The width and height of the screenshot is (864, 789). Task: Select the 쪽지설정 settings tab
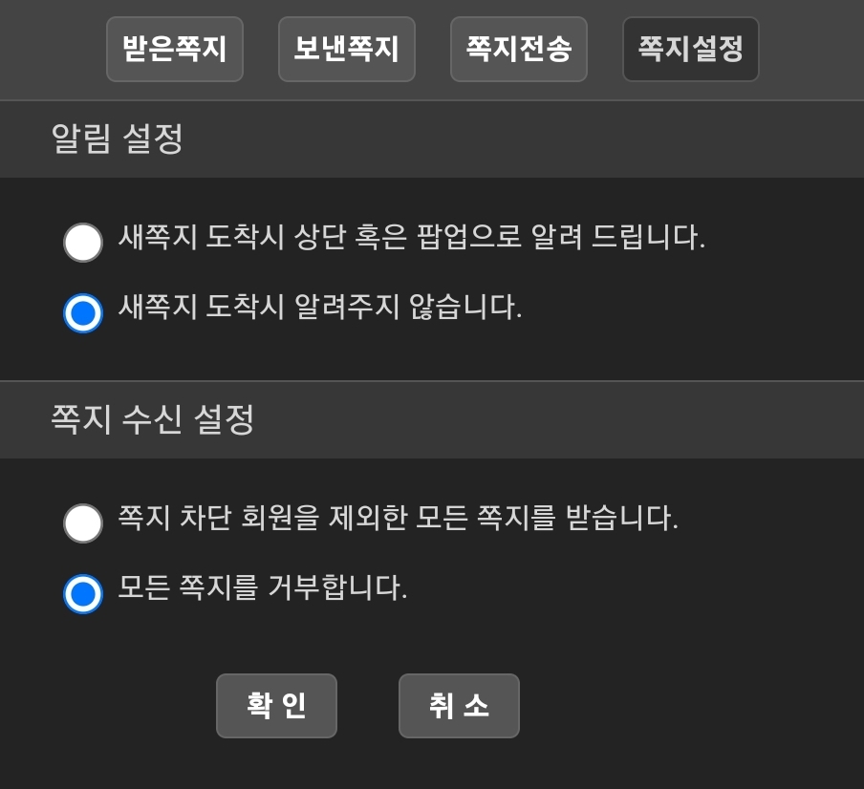pos(690,49)
